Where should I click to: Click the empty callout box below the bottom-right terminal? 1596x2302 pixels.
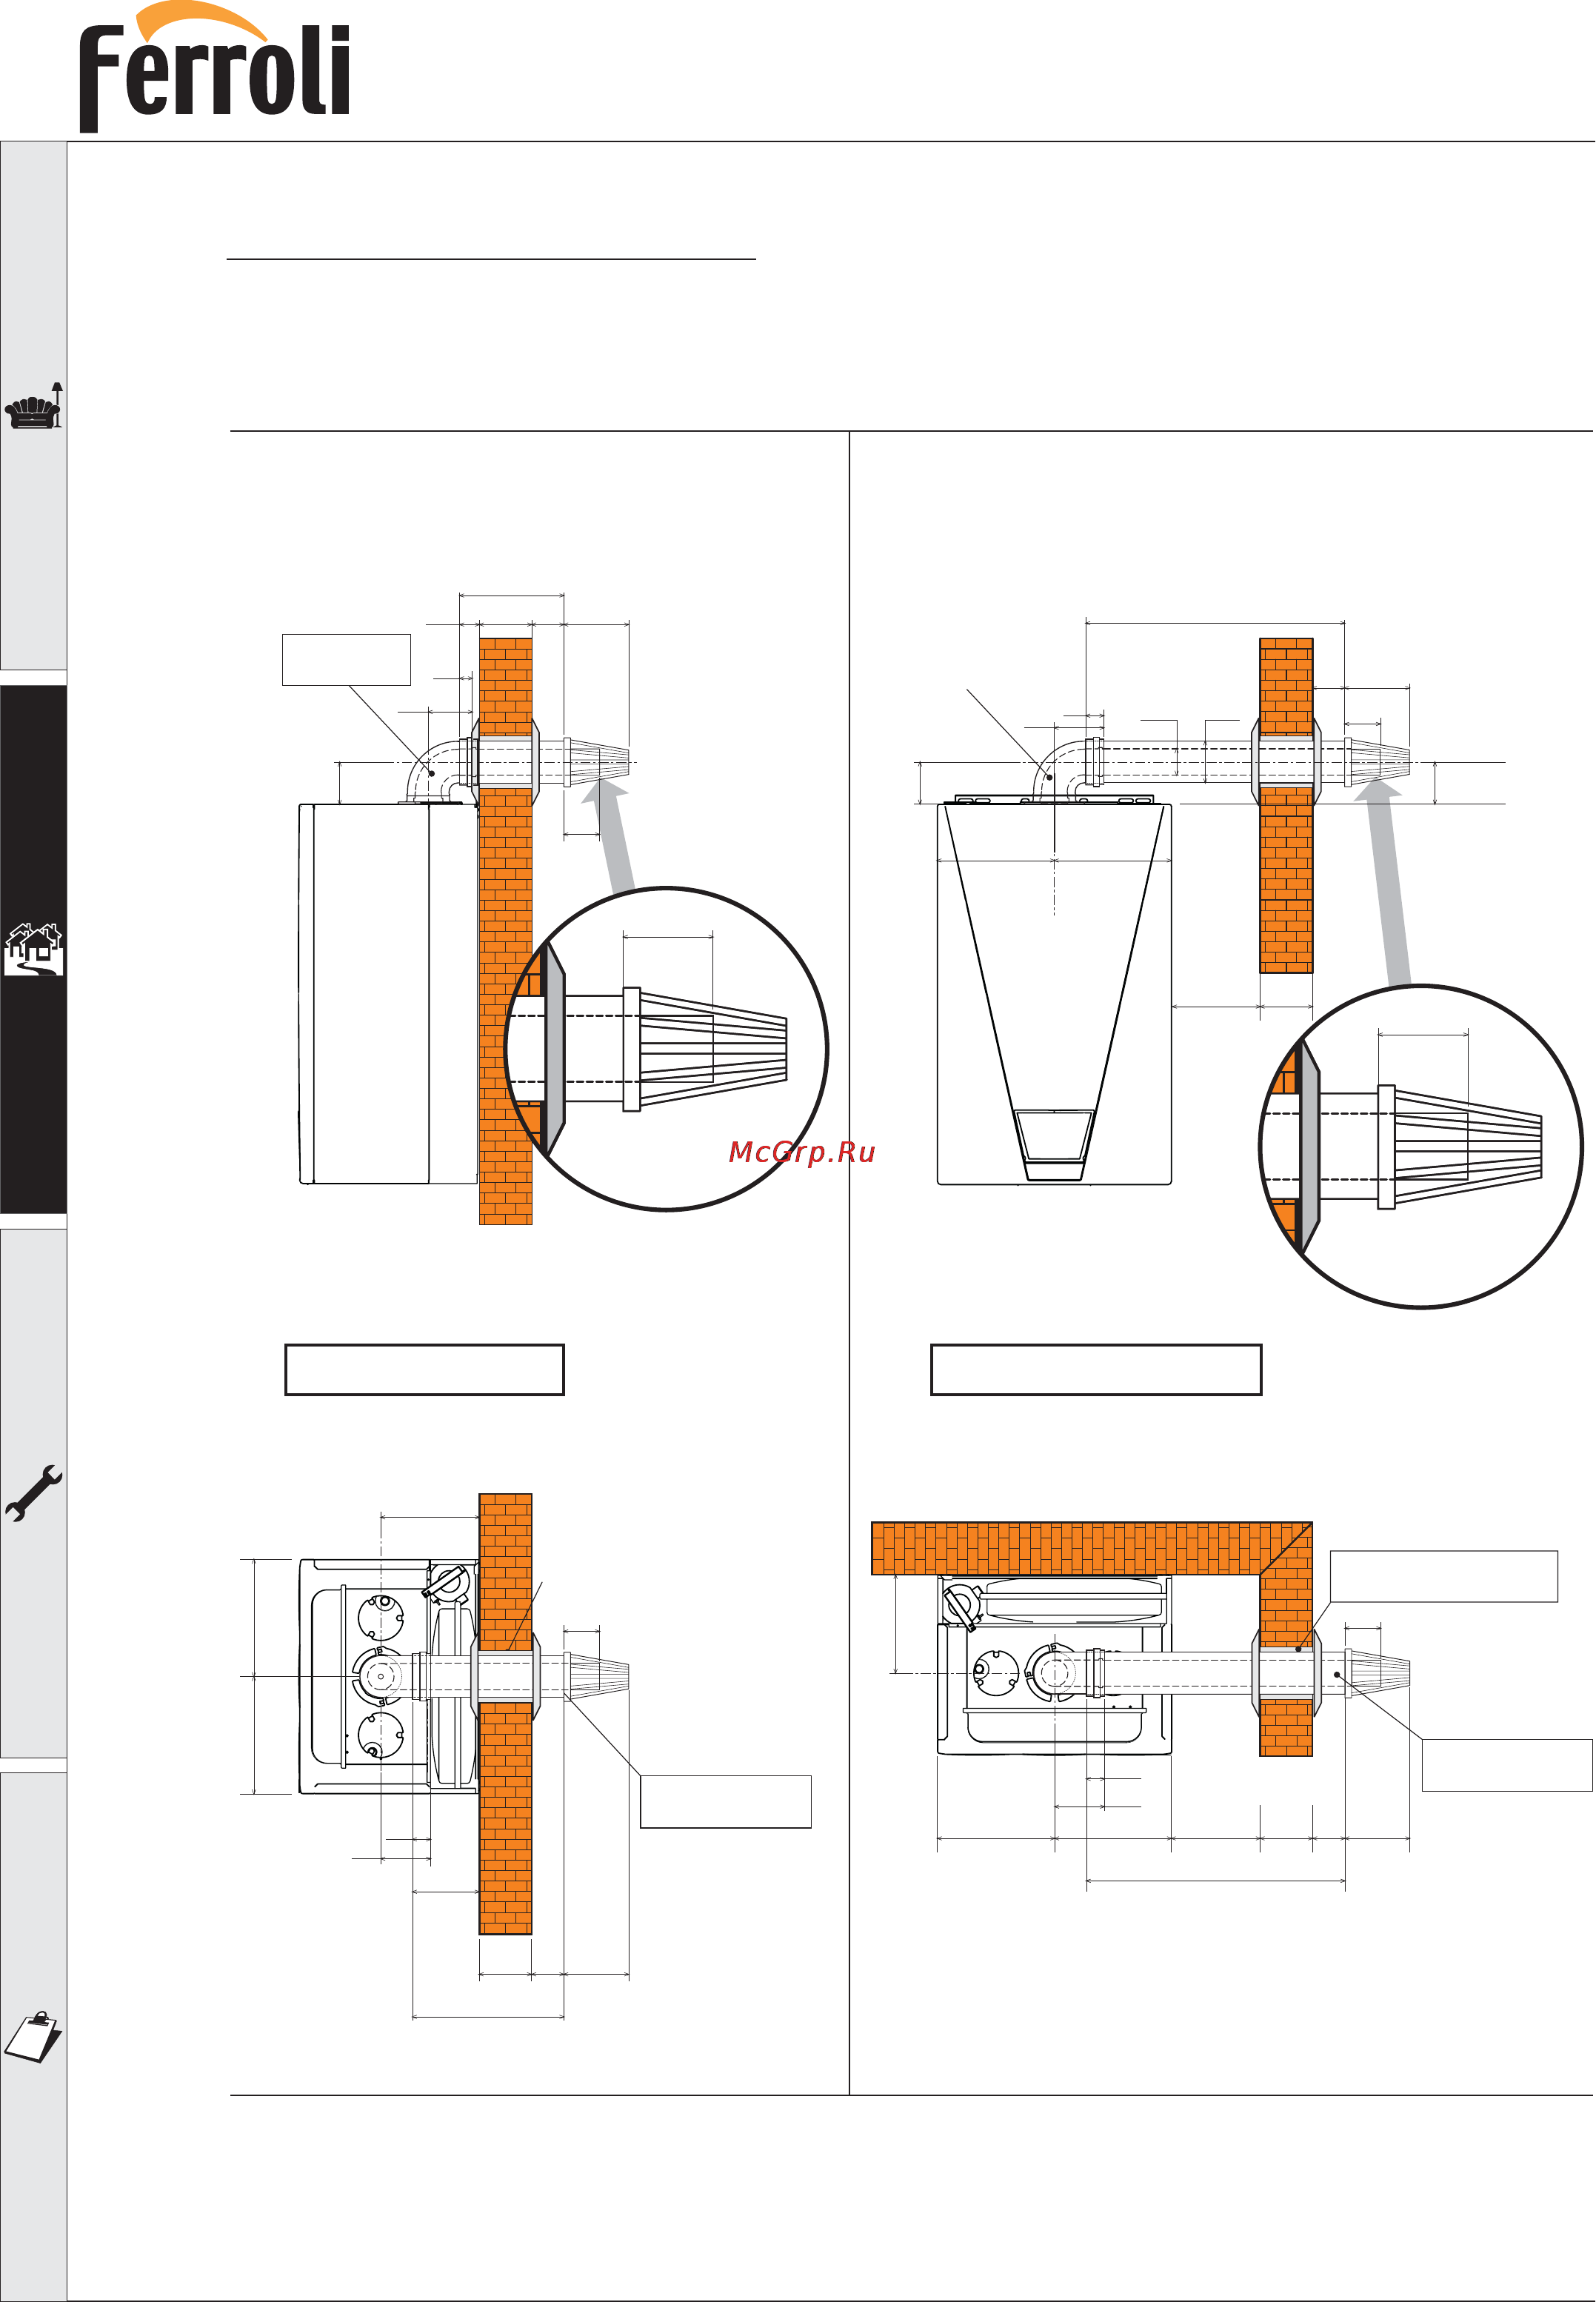pos(1507,1765)
